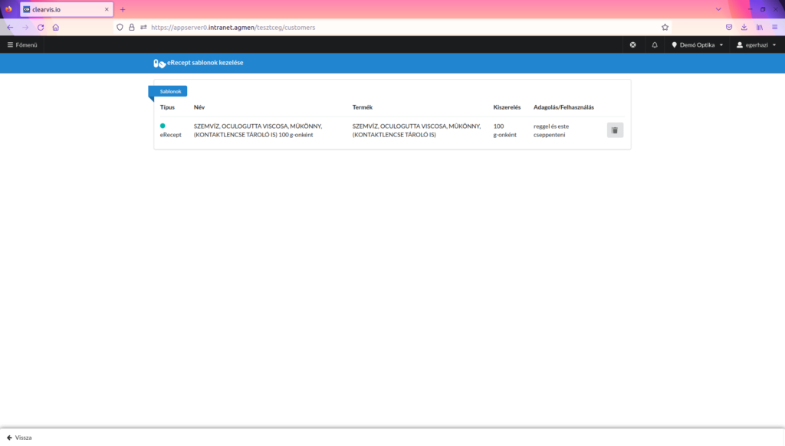Open notifications bell icon

pos(655,45)
